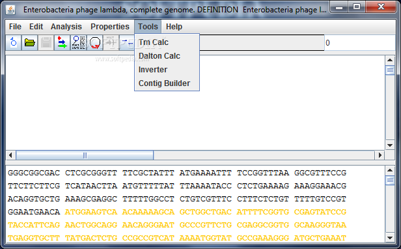Click highlighted sequence block ATGCTGAAAT
Image resolution: width=401 pixels, height=249 pixels.
[x=320, y=238]
